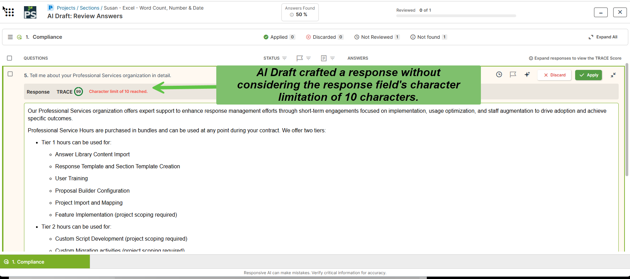
Task: Click the PS Responsive logo
Action: point(30,12)
